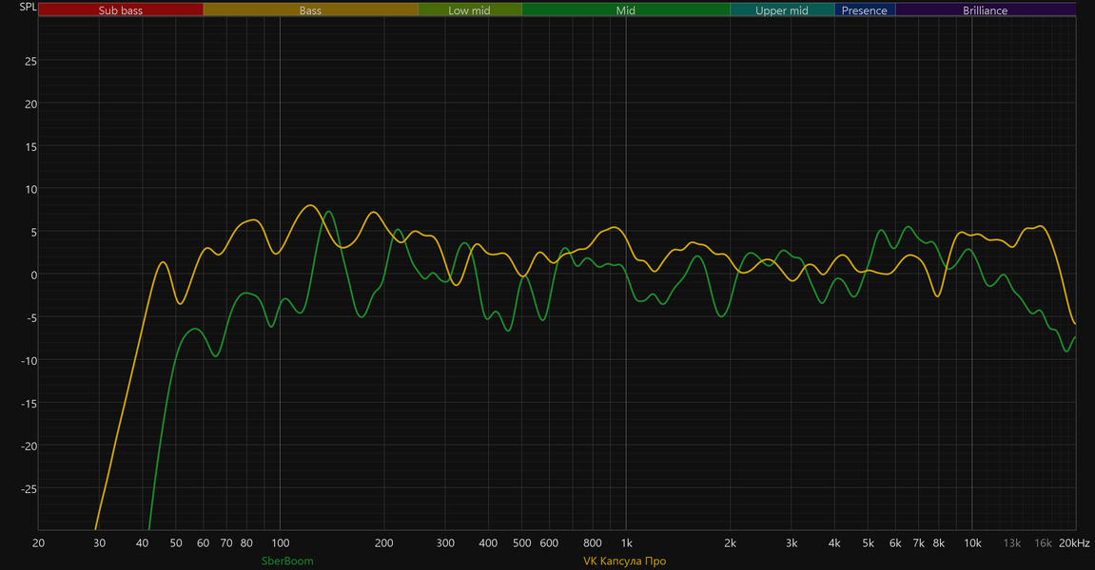Image resolution: width=1095 pixels, height=570 pixels.
Task: Click the SPL axis label
Action: coord(28,7)
